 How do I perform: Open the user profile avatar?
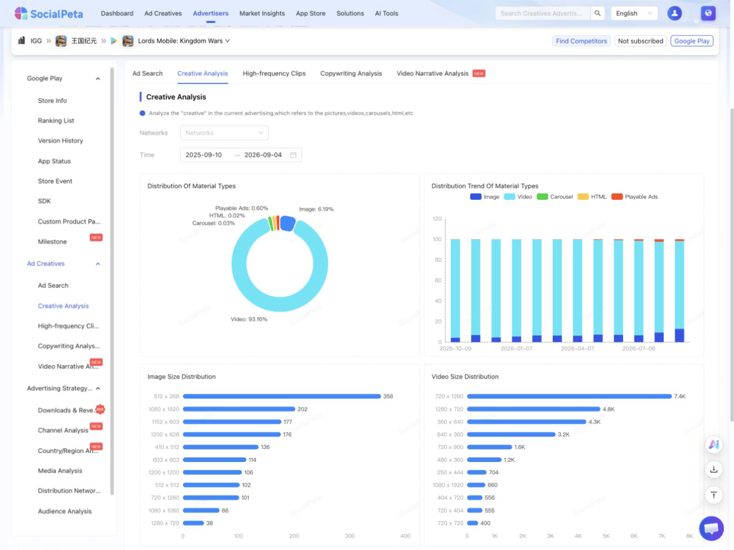click(674, 13)
